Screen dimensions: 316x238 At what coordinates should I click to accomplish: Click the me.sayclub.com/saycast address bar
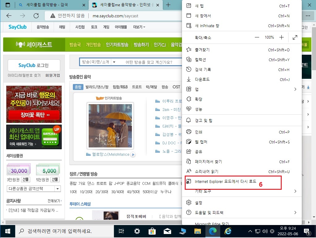(115, 16)
